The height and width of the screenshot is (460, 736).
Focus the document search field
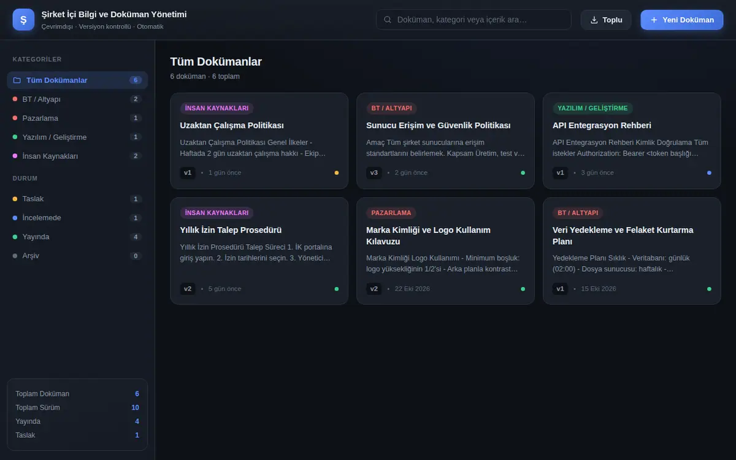click(x=473, y=20)
